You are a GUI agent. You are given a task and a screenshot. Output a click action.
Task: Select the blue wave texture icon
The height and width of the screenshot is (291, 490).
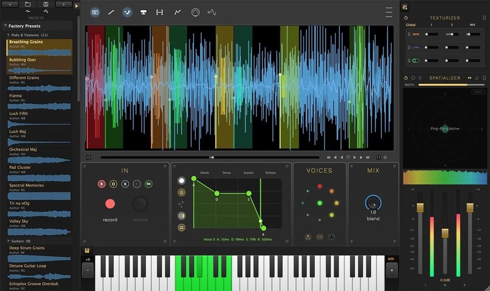coord(416,48)
